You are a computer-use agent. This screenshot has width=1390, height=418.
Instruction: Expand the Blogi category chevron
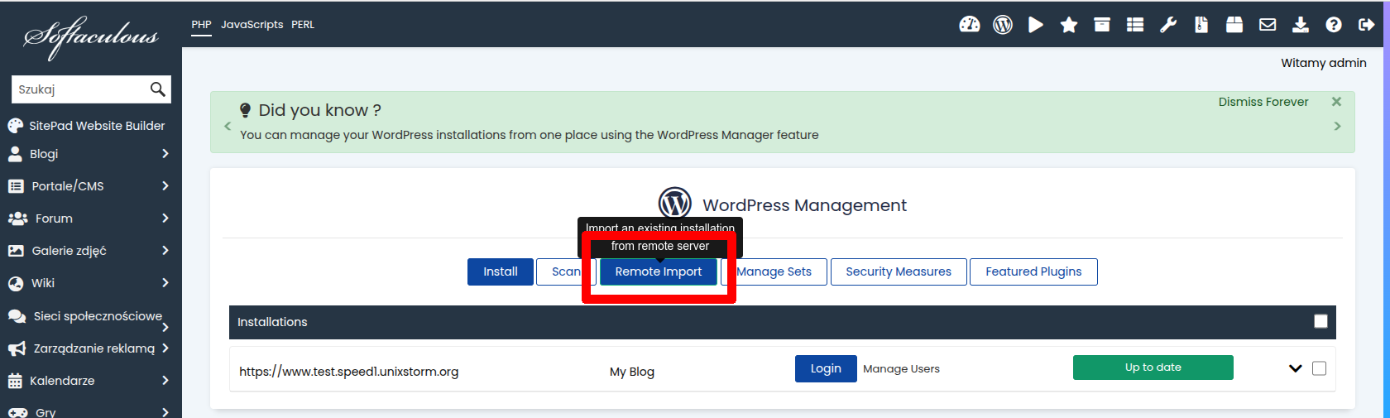coord(165,154)
